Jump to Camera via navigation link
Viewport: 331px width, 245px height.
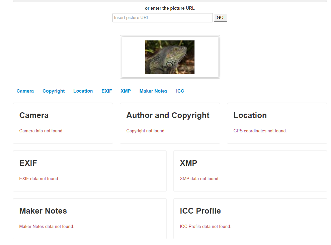tap(25, 91)
